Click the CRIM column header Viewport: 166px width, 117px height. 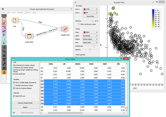(x=51, y=64)
